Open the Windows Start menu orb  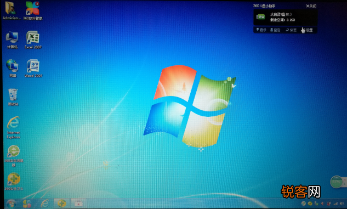click(11, 204)
